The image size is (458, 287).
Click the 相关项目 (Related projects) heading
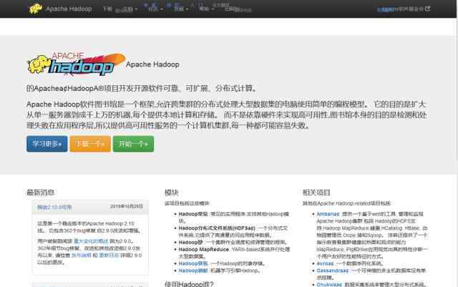pyautogui.click(x=316, y=193)
